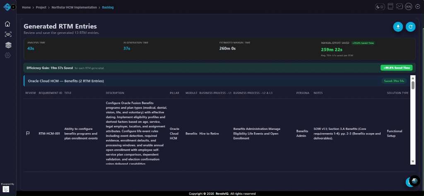The image size is (424, 196).
Task: Click the Hire to Retire cell
Action: tap(209, 134)
